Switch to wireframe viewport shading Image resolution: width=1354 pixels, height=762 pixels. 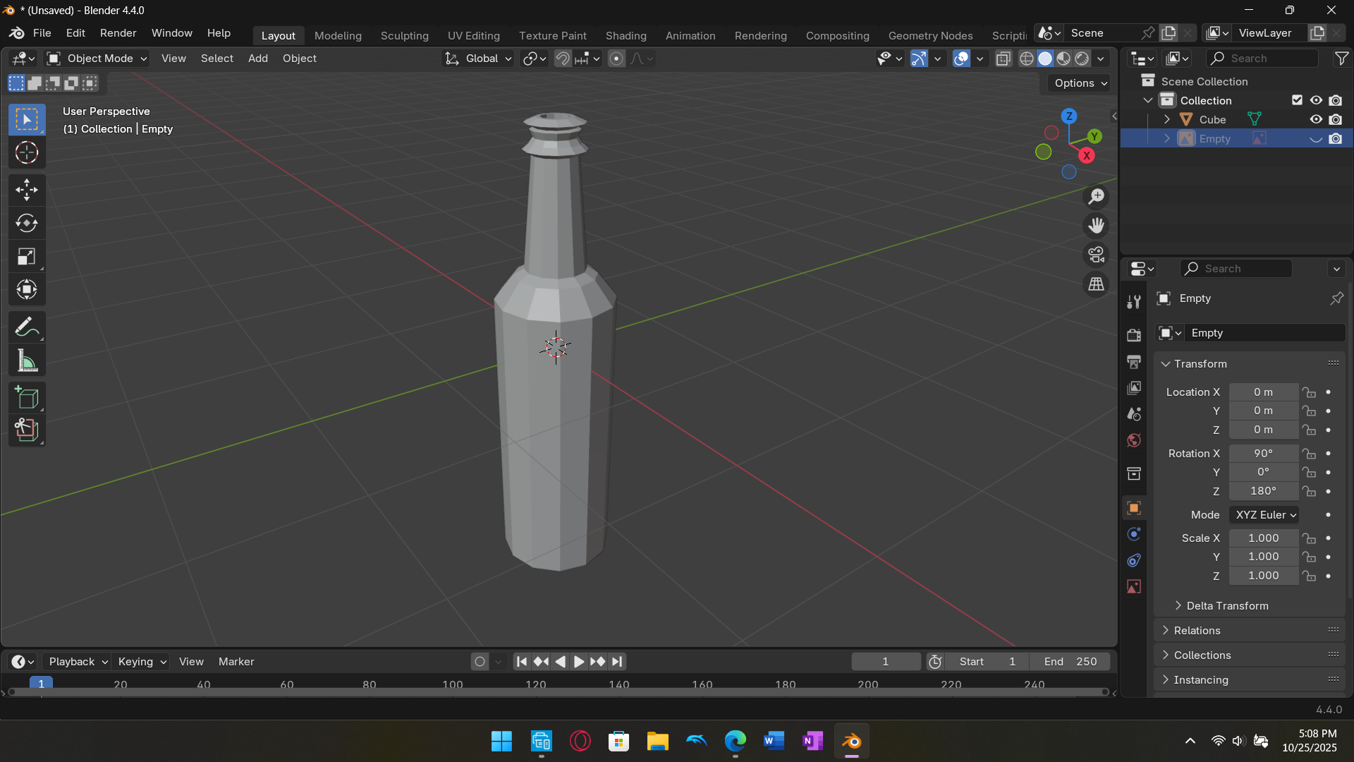click(1027, 59)
